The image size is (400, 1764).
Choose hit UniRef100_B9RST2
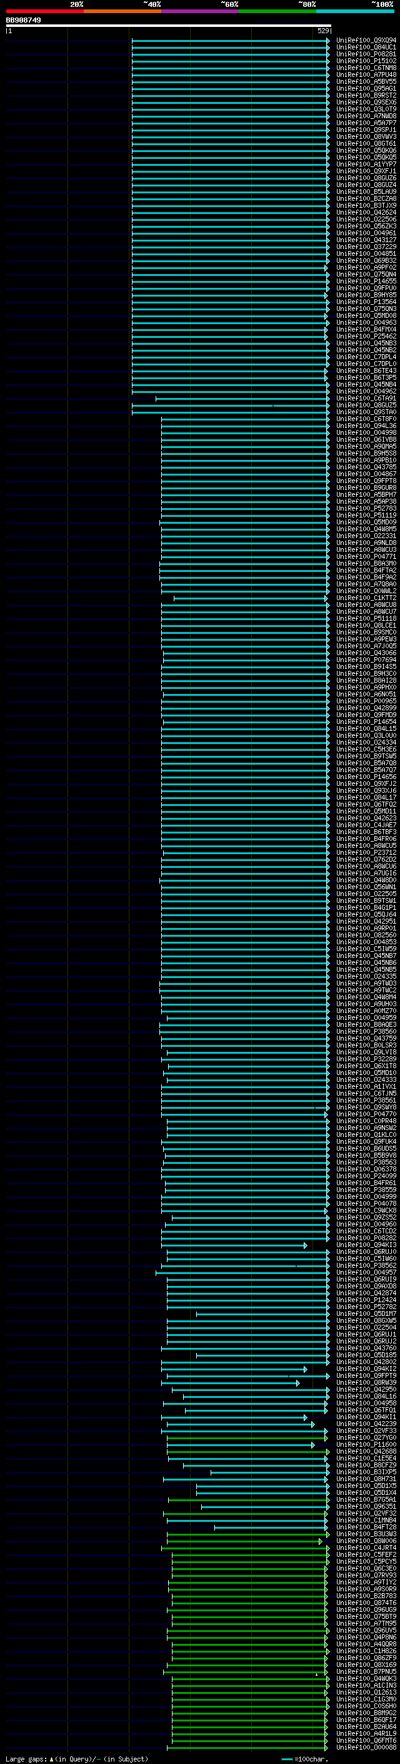click(x=366, y=95)
